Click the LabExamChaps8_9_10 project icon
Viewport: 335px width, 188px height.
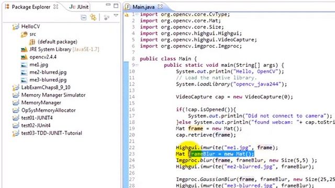click(16, 88)
